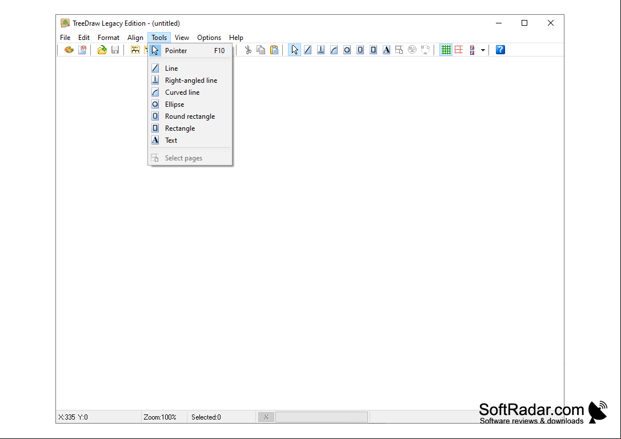Select the Text tool in the toolbar
Viewport: 621px width, 439px height.
(387, 50)
